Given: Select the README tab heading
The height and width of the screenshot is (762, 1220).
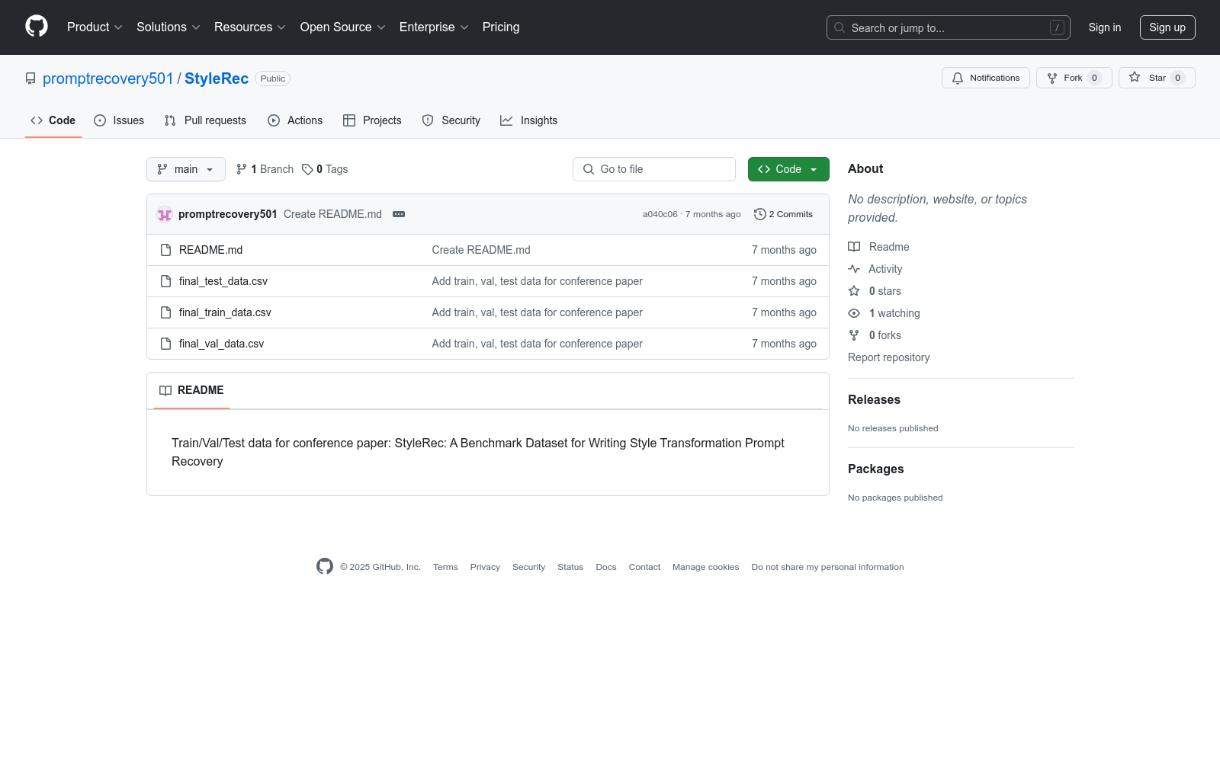Looking at the screenshot, I should (191, 390).
